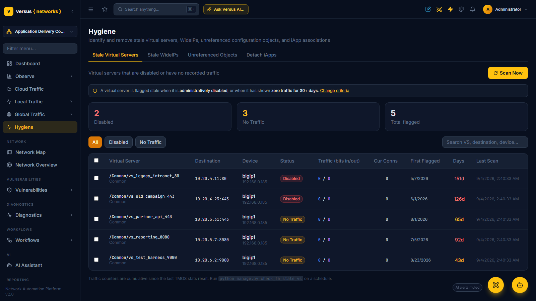Focus the Search VS, destination, device field
The image size is (536, 301).
(485, 142)
